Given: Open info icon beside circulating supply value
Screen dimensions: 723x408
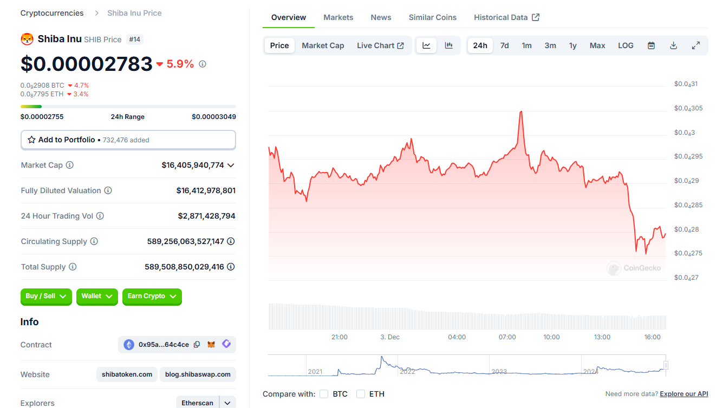Looking at the screenshot, I should (x=231, y=241).
